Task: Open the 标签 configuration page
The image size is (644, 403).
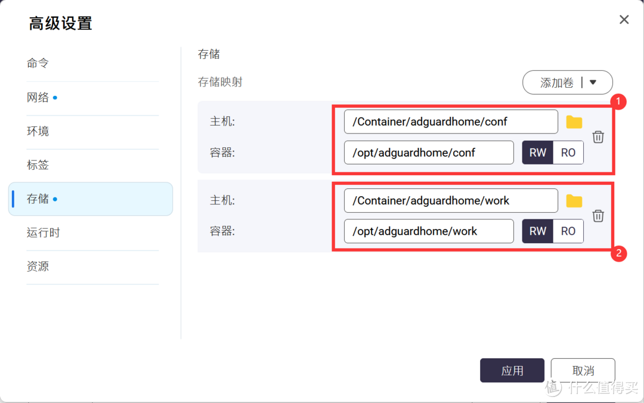Action: click(x=38, y=165)
